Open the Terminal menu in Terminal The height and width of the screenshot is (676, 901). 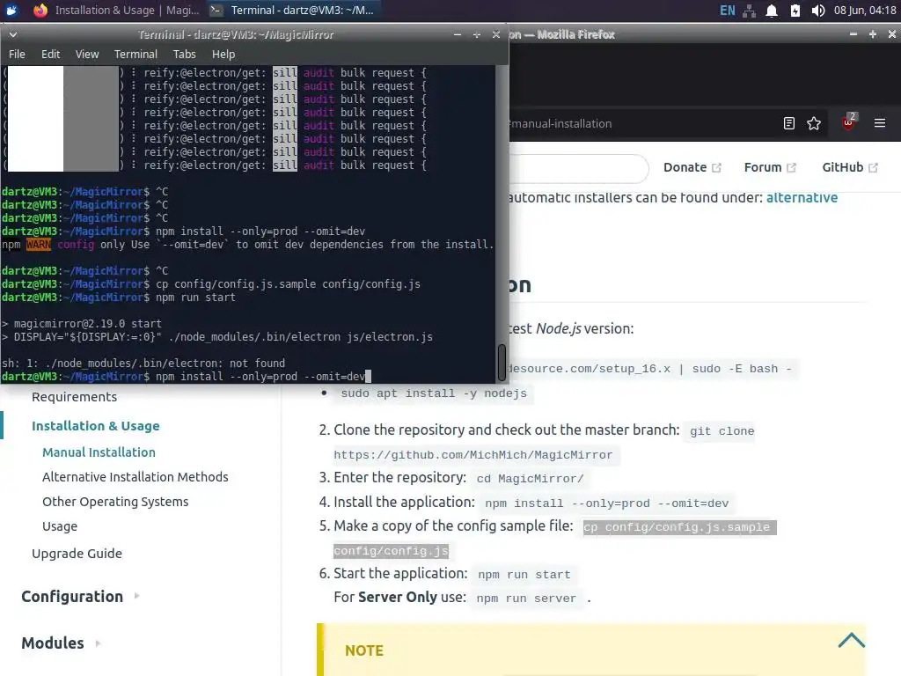pos(136,54)
